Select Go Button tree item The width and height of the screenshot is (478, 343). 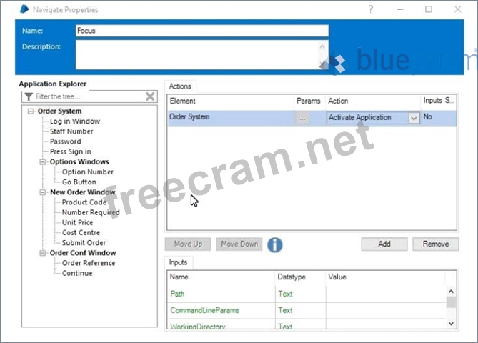79,182
